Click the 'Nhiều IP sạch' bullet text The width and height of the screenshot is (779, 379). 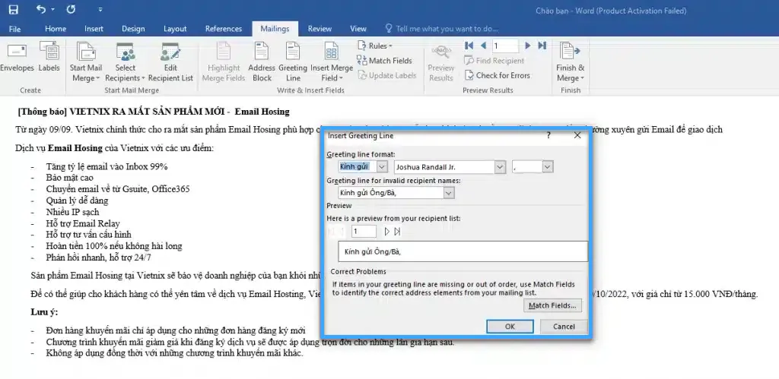coord(72,212)
